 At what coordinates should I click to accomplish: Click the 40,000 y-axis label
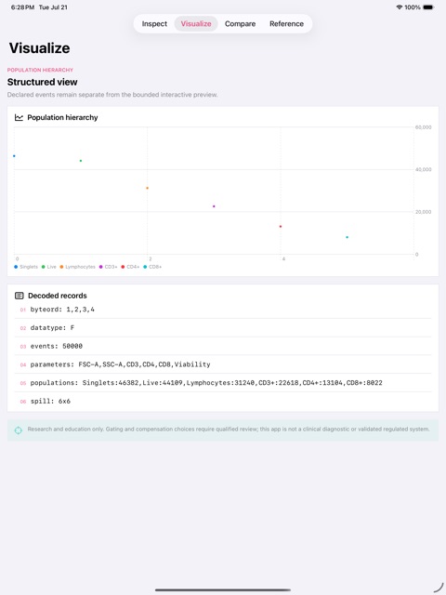tap(424, 169)
